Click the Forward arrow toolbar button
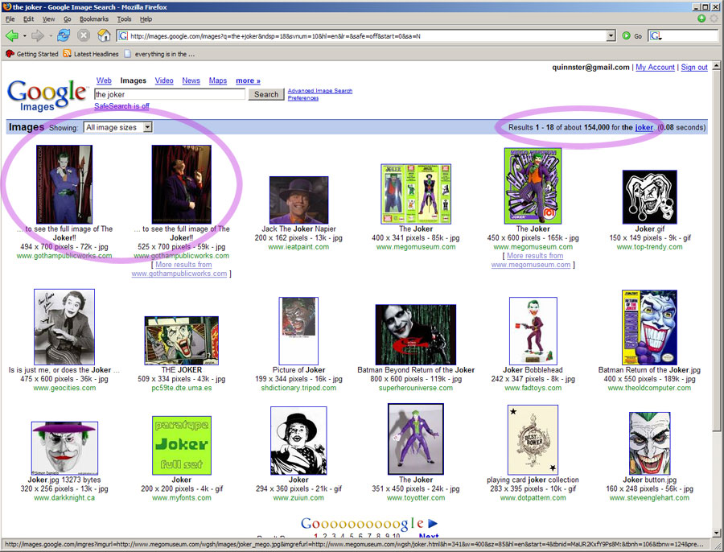The height and width of the screenshot is (552, 724). pos(37,35)
